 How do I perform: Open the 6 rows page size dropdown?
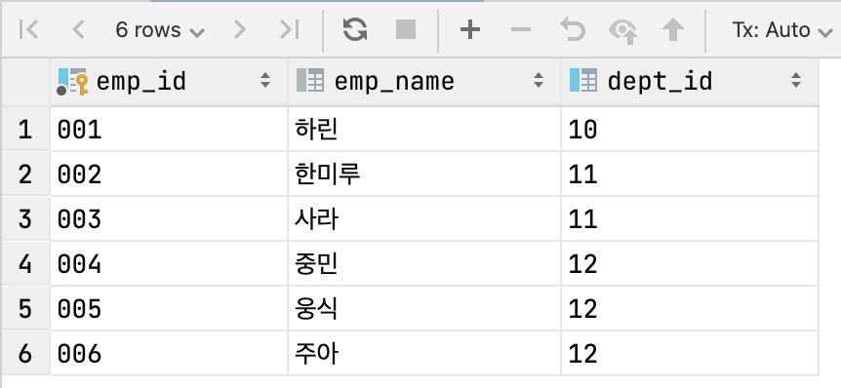160,30
